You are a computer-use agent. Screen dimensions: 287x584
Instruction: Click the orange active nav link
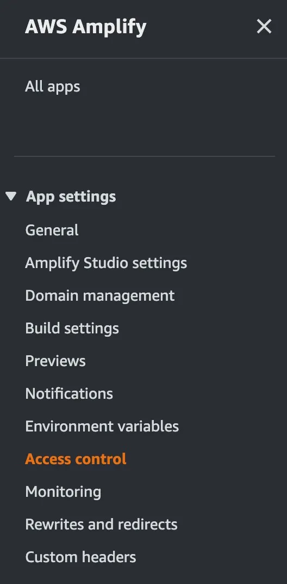click(76, 459)
